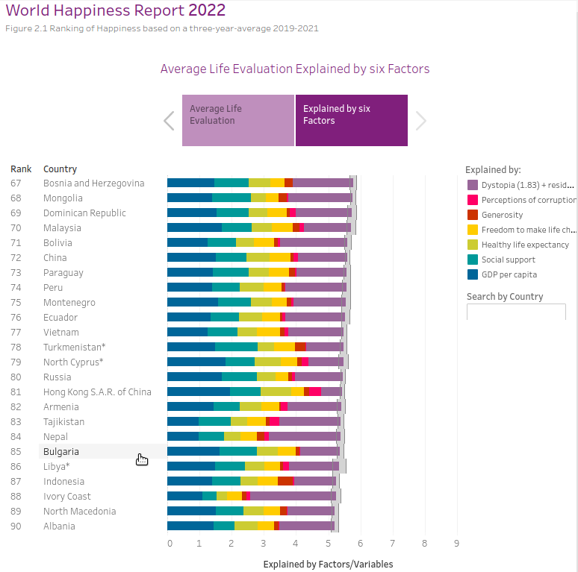578x572 pixels.
Task: Select the North Macedonia country label
Action: (x=79, y=512)
